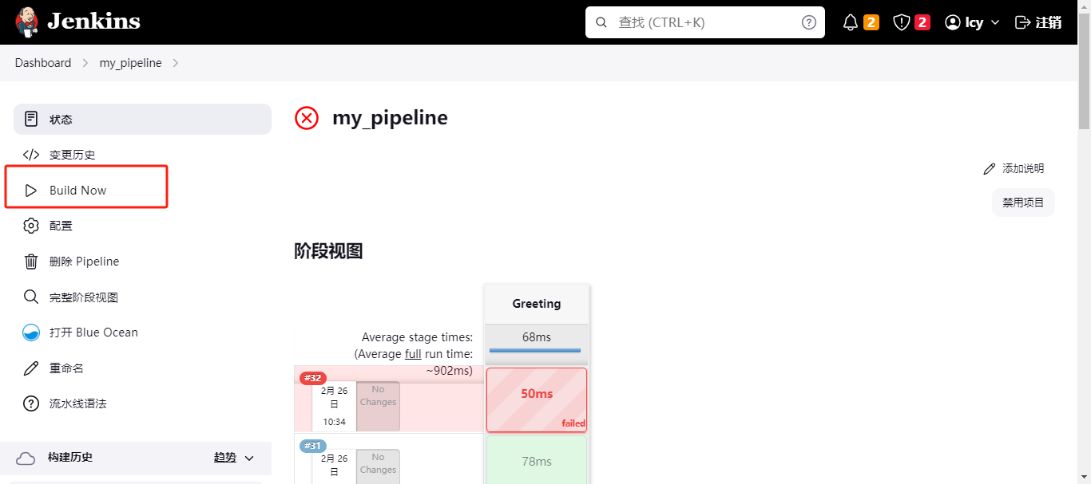1091x484 pixels.
Task: Open Blue Ocean via its icon
Action: pos(31,333)
